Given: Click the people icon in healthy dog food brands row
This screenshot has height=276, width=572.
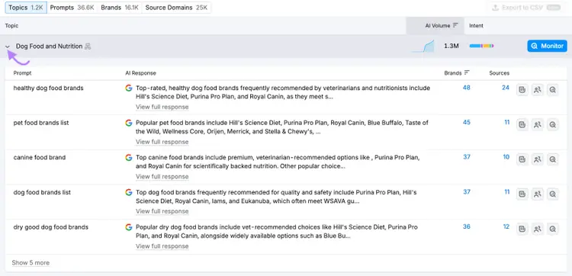Looking at the screenshot, I should [x=538, y=90].
